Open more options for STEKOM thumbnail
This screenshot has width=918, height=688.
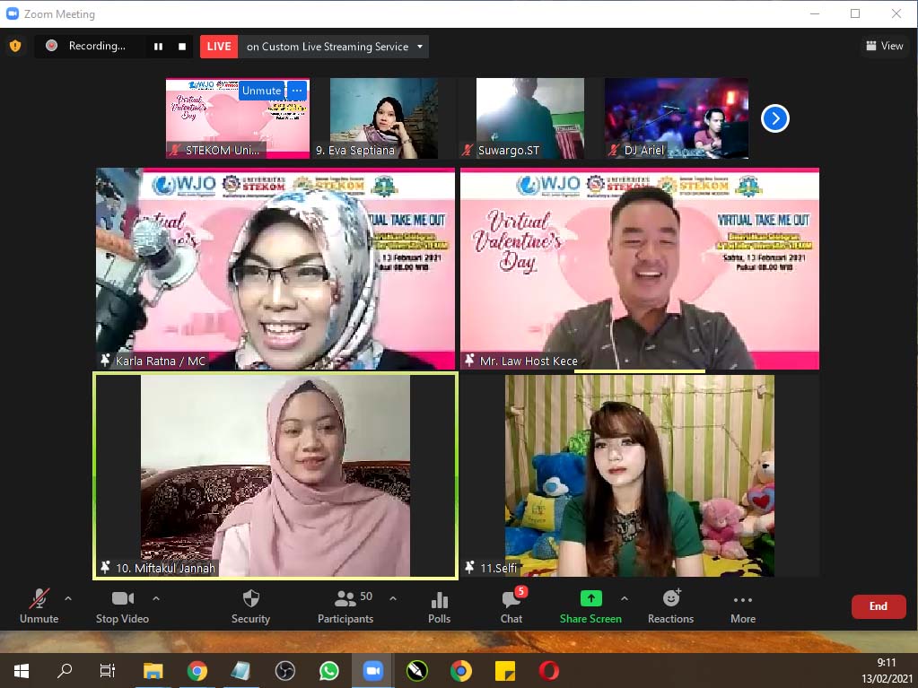point(297,90)
